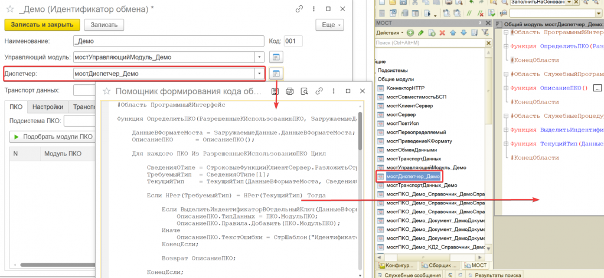Open the empty procedure list combo box dropdown
The image size is (604, 278).
point(600,14)
